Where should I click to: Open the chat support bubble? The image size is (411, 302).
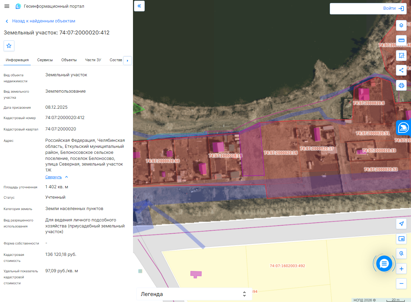click(384, 264)
